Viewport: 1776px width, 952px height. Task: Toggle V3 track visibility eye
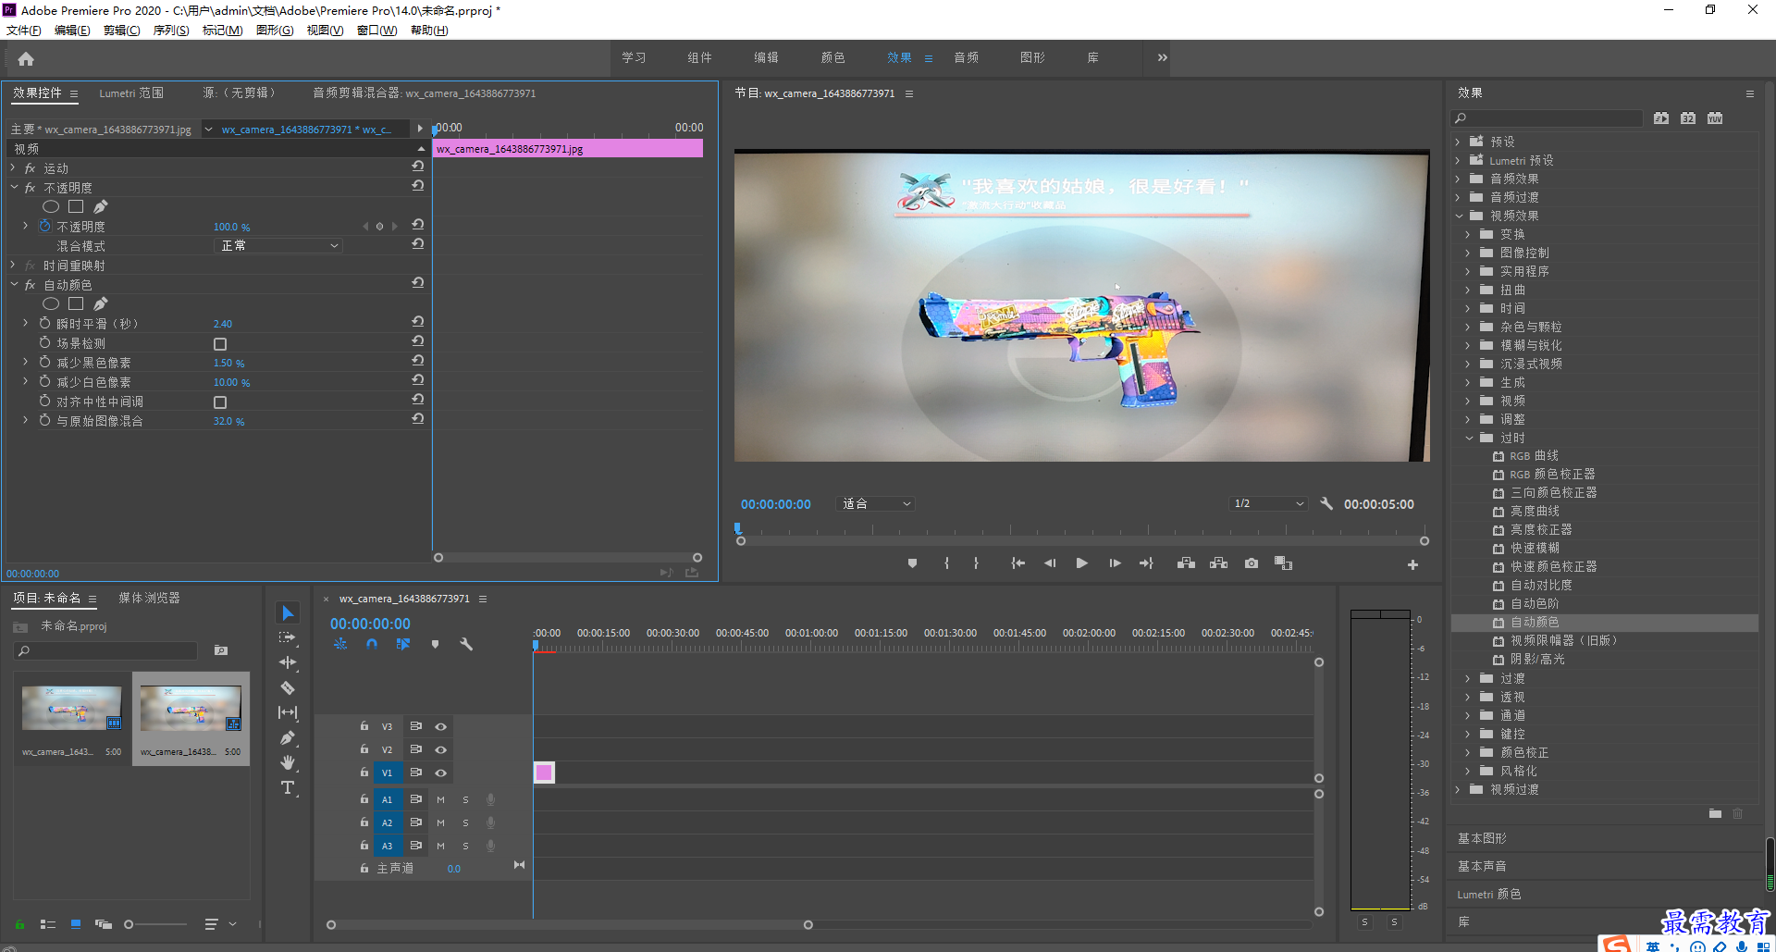pos(441,726)
